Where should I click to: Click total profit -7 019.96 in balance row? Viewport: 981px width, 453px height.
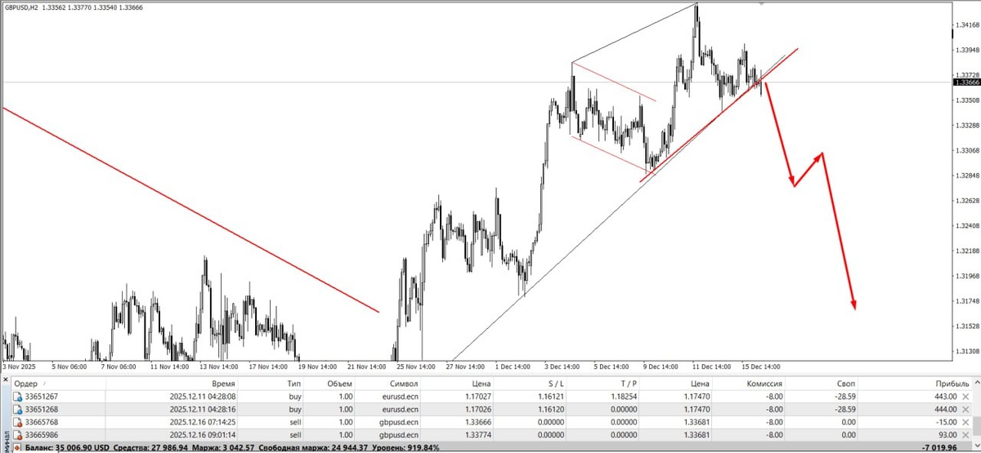pos(940,448)
